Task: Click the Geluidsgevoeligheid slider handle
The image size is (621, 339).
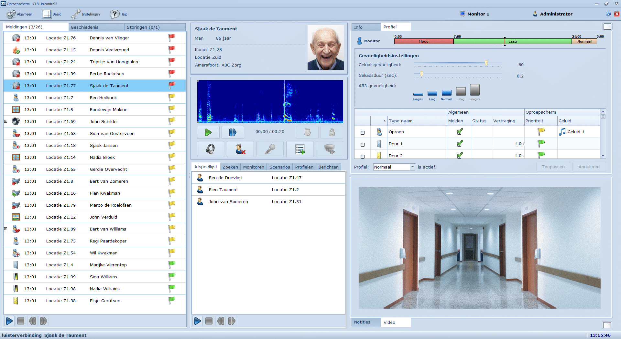Action: pos(486,63)
